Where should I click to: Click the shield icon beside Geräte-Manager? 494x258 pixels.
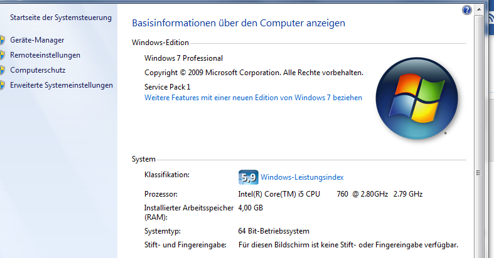click(x=3, y=40)
